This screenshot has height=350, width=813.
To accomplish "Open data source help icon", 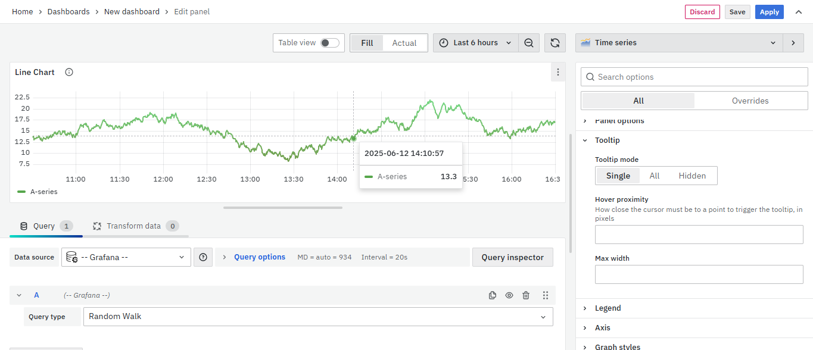I will coord(203,257).
